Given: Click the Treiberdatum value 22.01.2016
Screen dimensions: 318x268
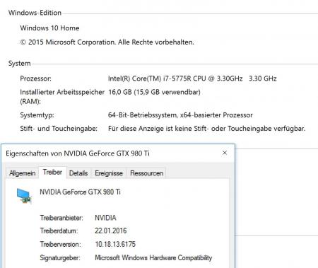Looking at the screenshot, I should 111,231.
